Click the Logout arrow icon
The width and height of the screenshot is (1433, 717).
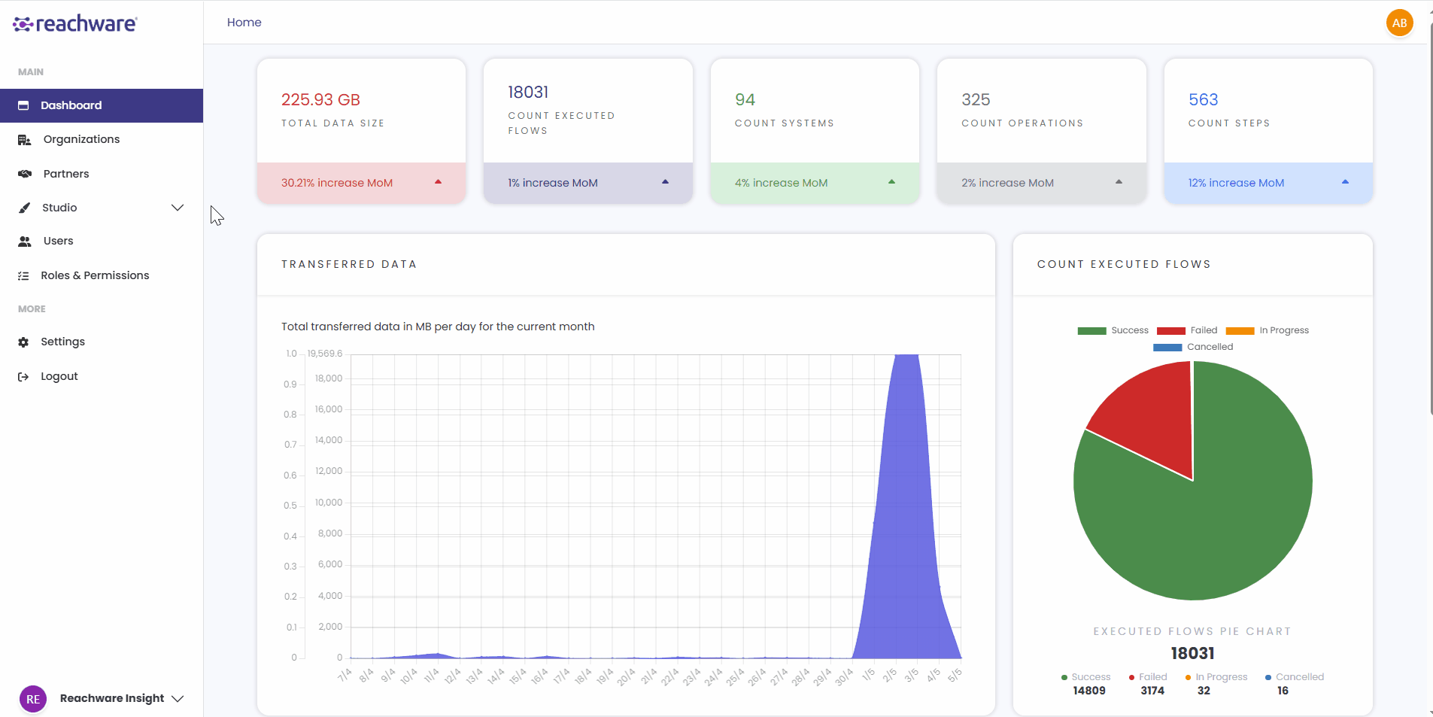[23, 377]
